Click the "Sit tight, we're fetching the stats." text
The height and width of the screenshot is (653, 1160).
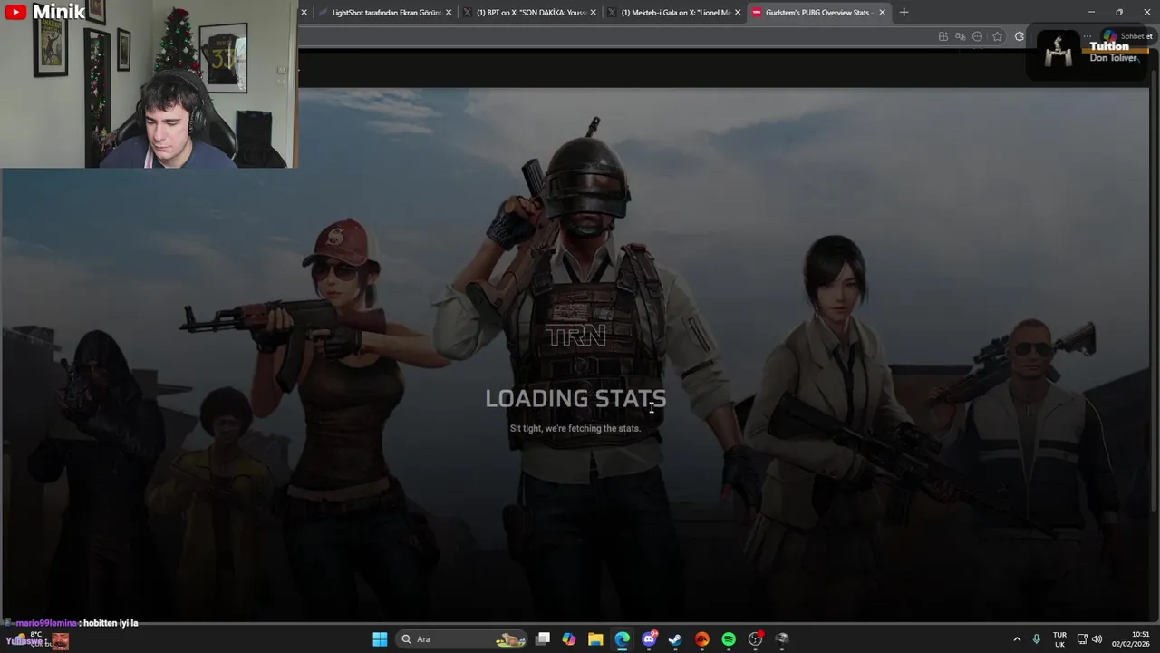coord(575,428)
